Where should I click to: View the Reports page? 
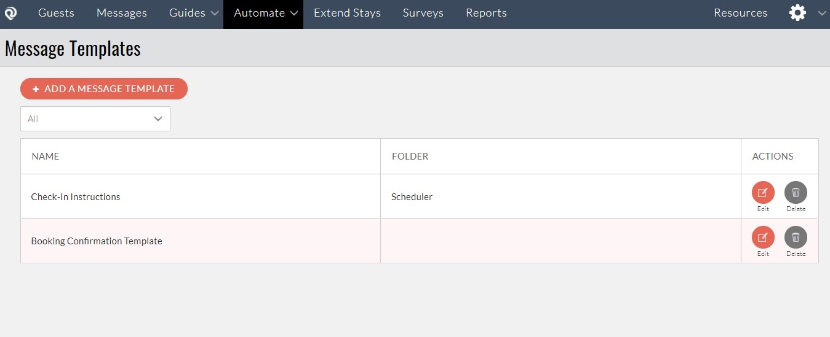click(x=486, y=13)
